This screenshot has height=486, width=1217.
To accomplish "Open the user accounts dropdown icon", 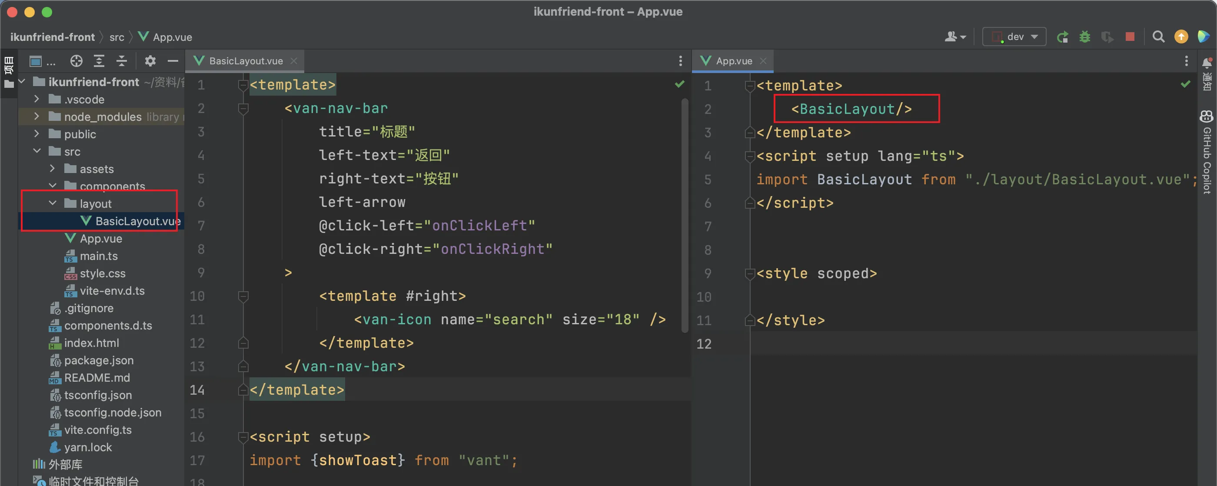I will point(955,37).
